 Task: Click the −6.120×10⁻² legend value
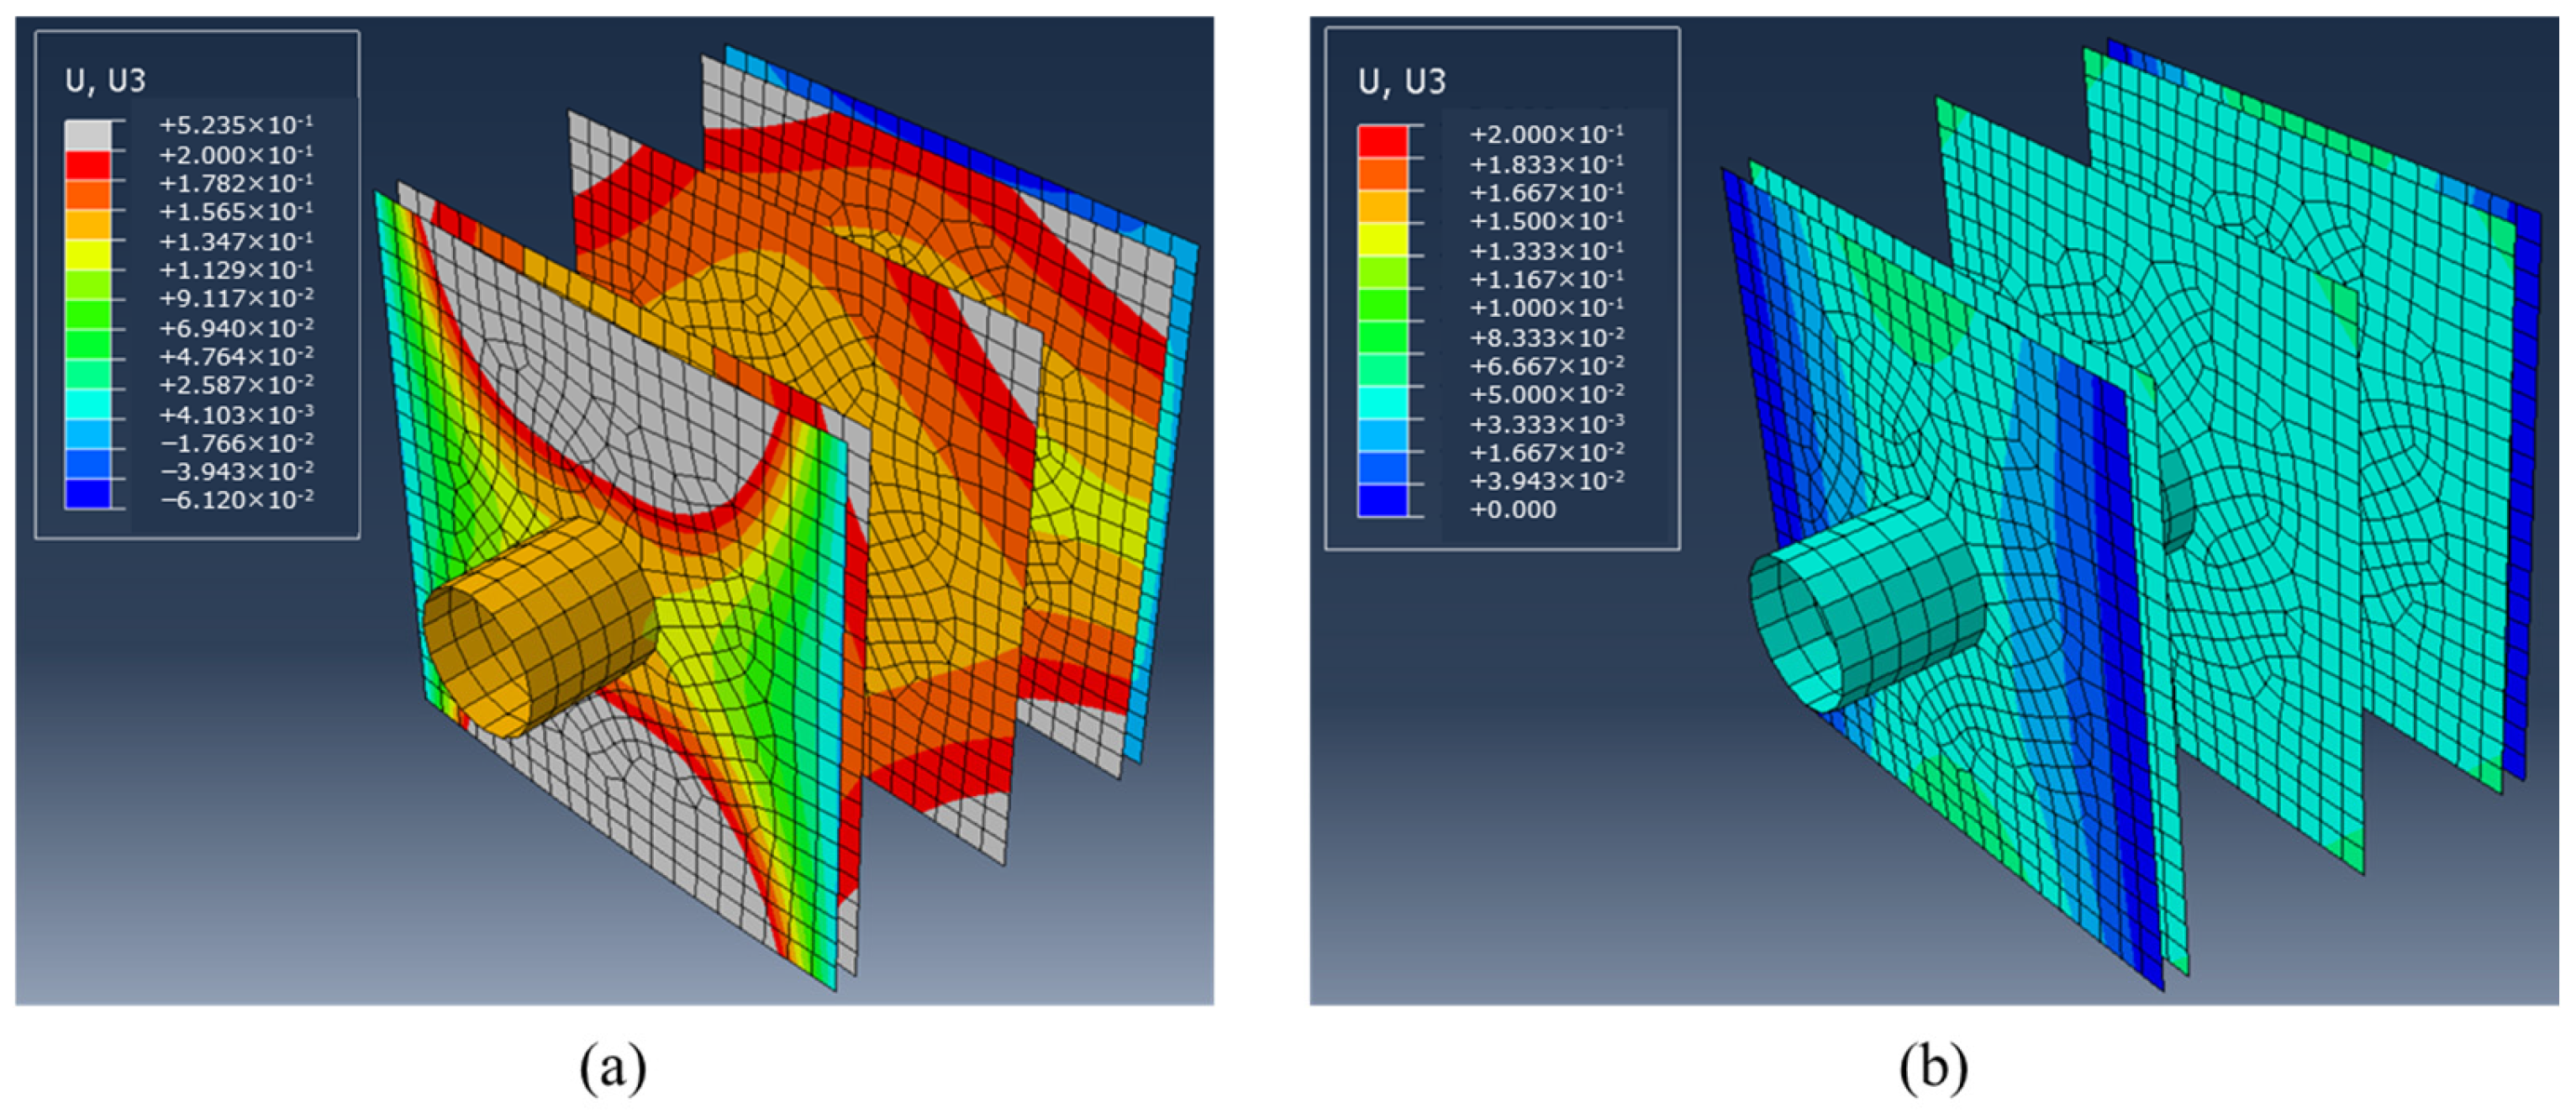[236, 499]
